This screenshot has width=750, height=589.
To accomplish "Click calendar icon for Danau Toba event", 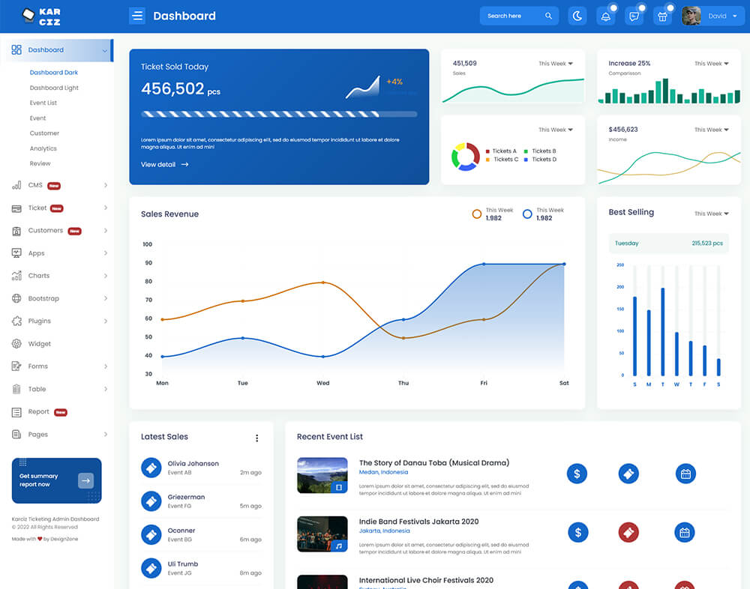I will [685, 474].
